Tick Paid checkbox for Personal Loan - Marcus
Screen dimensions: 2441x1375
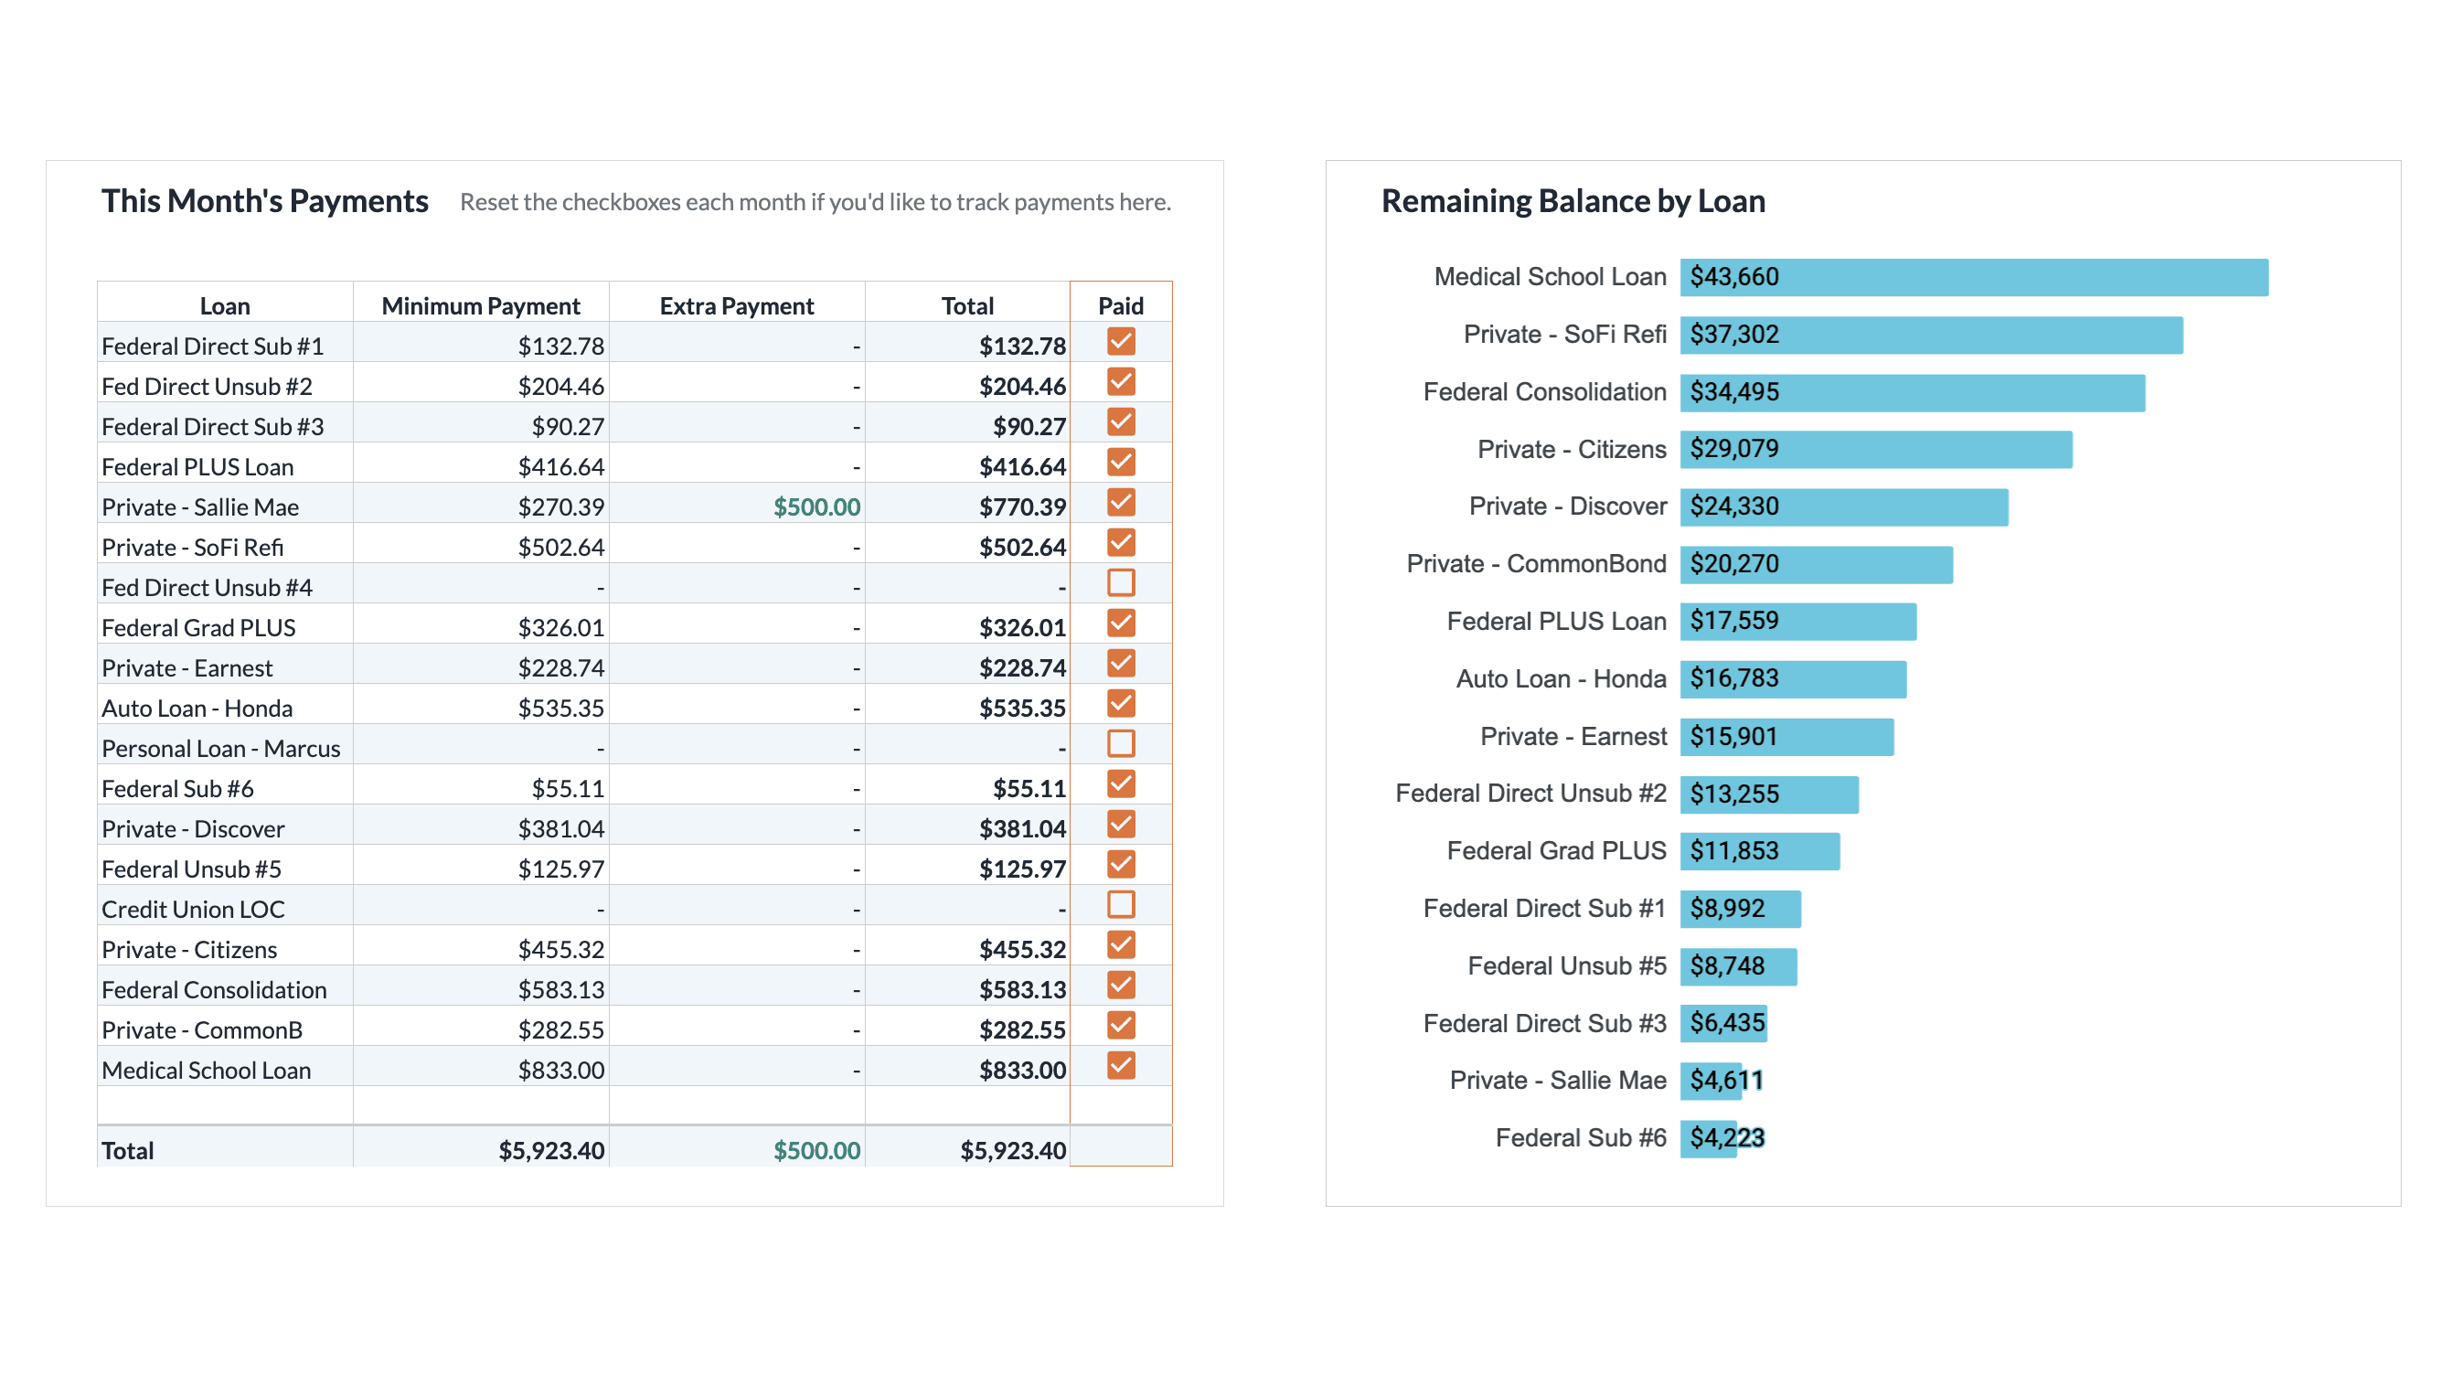pyautogui.click(x=1120, y=744)
